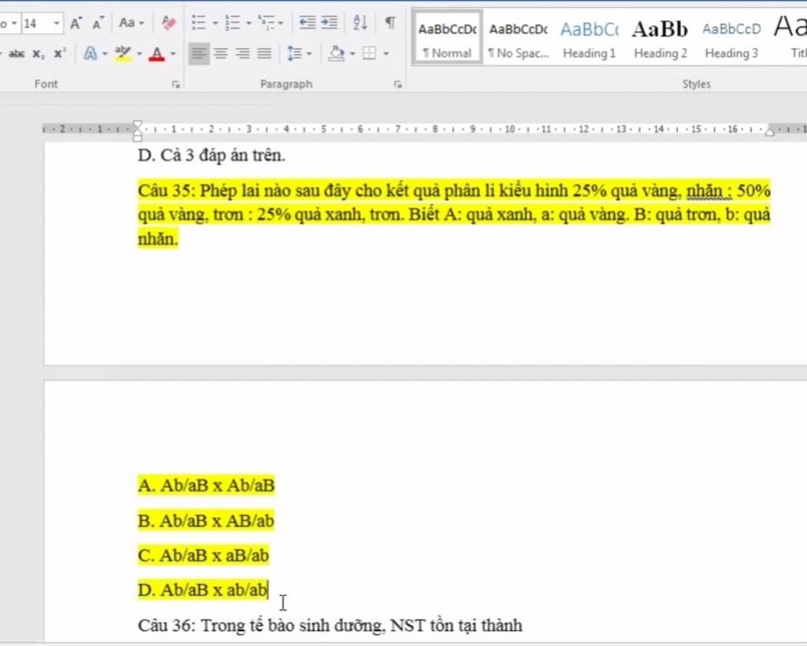This screenshot has width=807, height=646.
Task: Increase the paragraph indent
Action: pyautogui.click(x=329, y=23)
